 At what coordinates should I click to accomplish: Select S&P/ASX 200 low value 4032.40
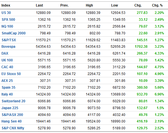[x=119, y=115]
